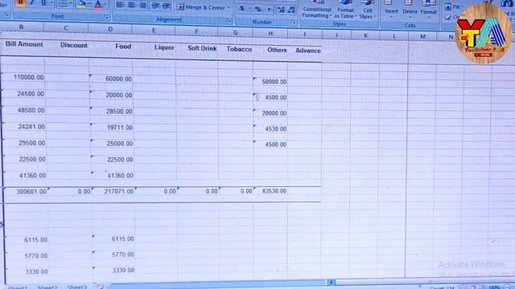This screenshot has height=289, width=515.
Task: Select the Soft Drink header cell
Action: (x=202, y=48)
